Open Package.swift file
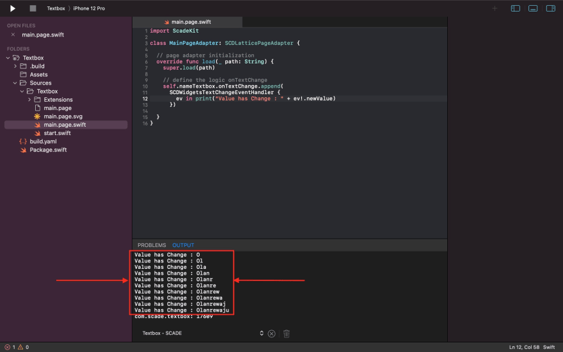The width and height of the screenshot is (563, 352). 48,150
